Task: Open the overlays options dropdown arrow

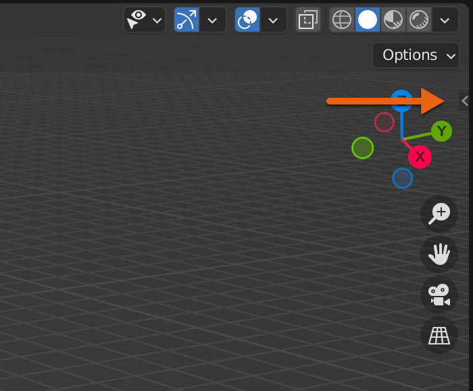Action: [x=273, y=20]
